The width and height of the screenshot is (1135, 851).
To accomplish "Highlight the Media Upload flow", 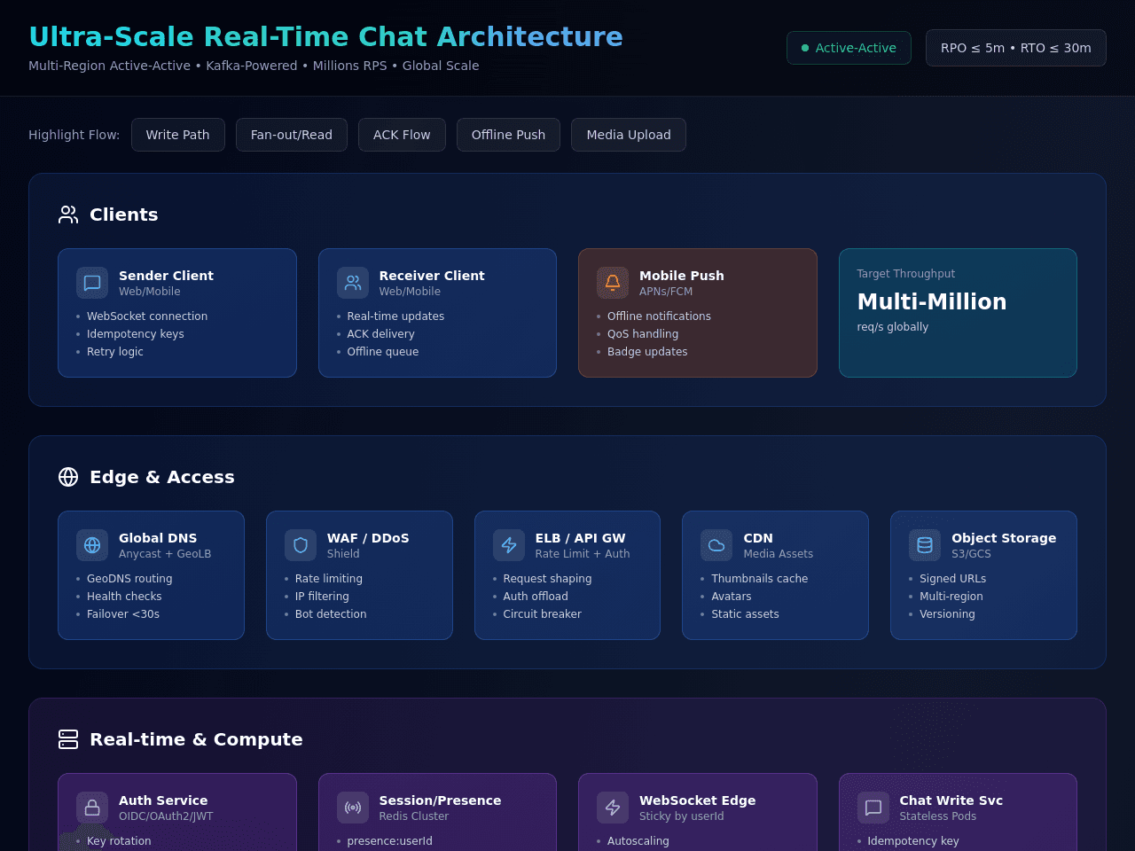I will (629, 135).
